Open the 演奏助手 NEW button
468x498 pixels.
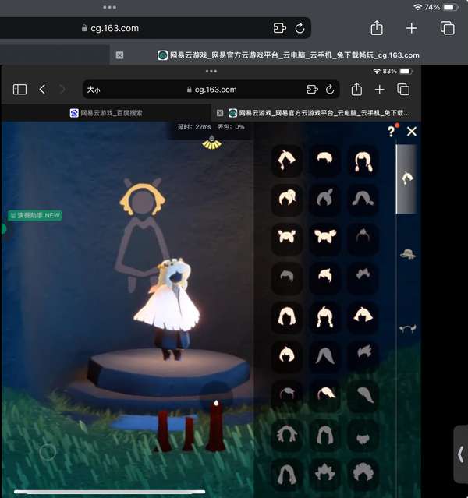coord(35,215)
